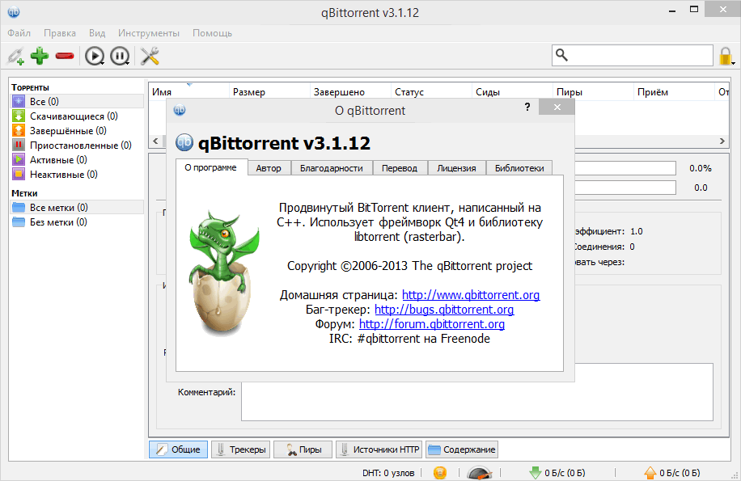The width and height of the screenshot is (741, 481).
Task: Click the add torrent link icon
Action: tap(15, 56)
